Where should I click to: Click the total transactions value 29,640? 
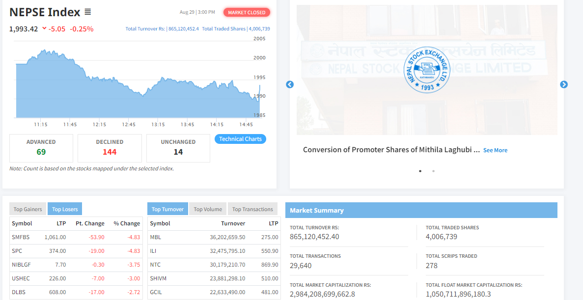pos(301,266)
